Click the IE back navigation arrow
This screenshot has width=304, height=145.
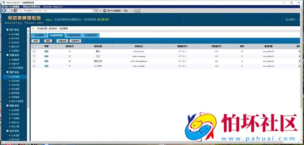4,10
